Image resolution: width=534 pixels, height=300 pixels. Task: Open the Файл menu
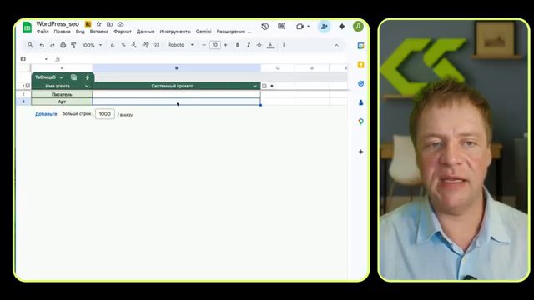[x=43, y=32]
